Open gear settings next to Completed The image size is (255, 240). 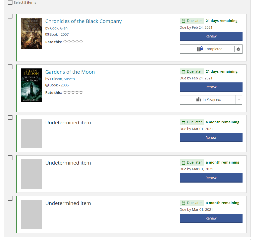[x=238, y=49]
